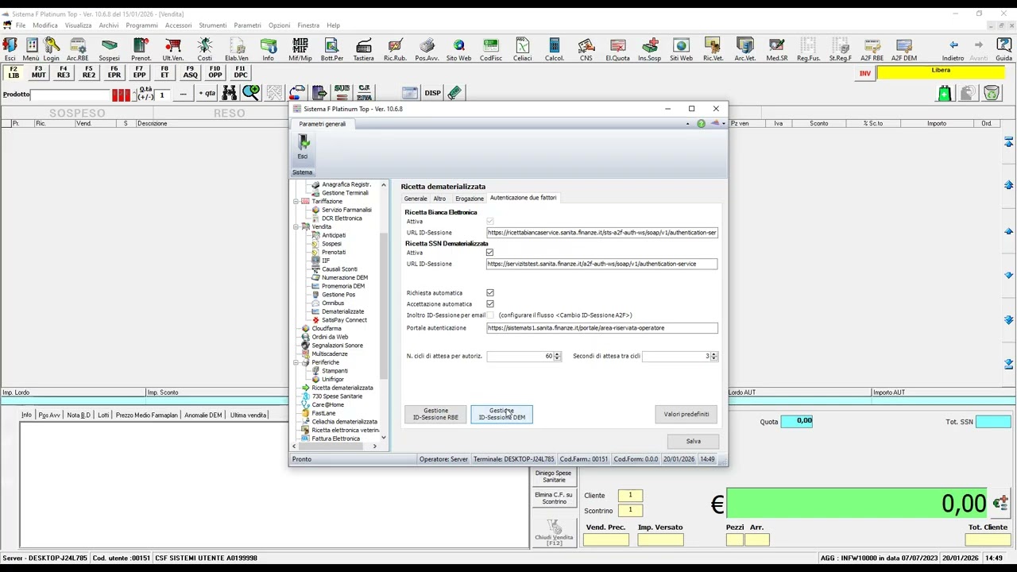Viewport: 1017px width, 572px height.
Task: Open the Prenot. toolbar icon
Action: (x=141, y=49)
